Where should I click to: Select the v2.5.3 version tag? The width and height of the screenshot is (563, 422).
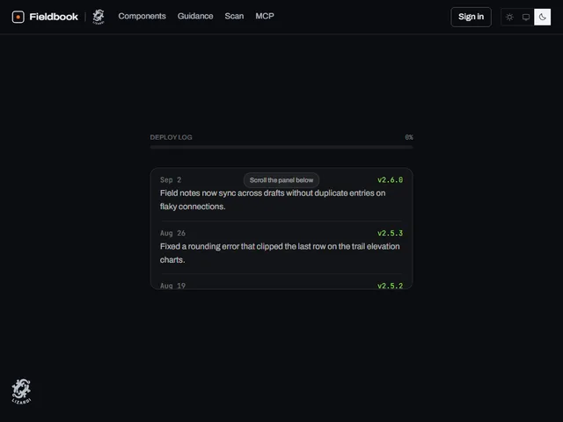[390, 233]
